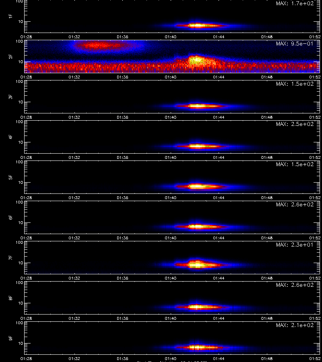Select the MAX: 1.5e+02 readout in 5F panel
The width and height of the screenshot is (322, 362).
(295, 164)
